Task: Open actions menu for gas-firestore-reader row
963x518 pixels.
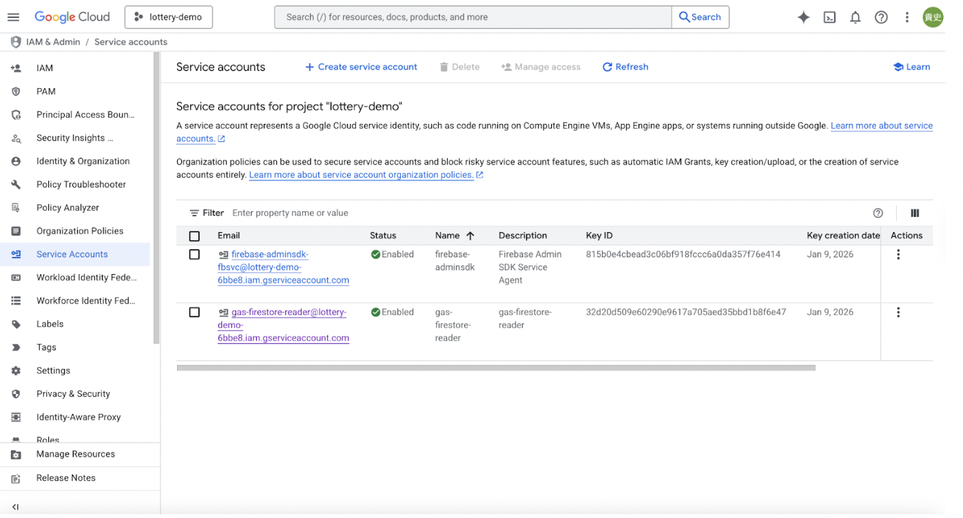Action: coord(898,313)
